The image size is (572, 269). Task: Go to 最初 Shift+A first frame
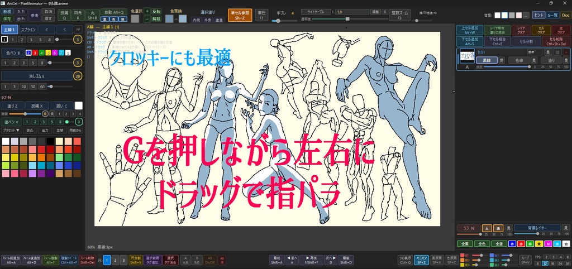coord(277,260)
